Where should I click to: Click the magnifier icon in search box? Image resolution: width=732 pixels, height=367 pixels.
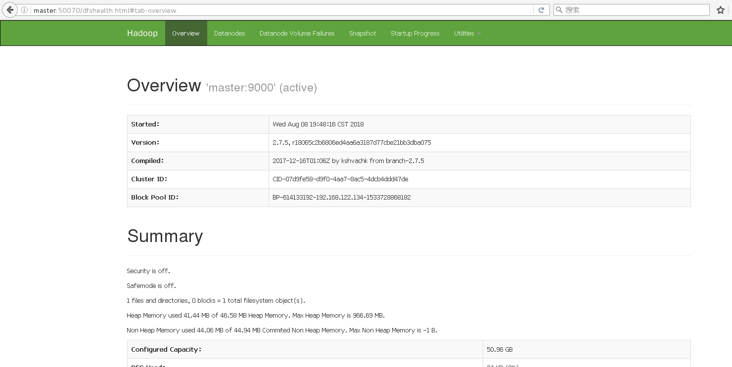(559, 10)
